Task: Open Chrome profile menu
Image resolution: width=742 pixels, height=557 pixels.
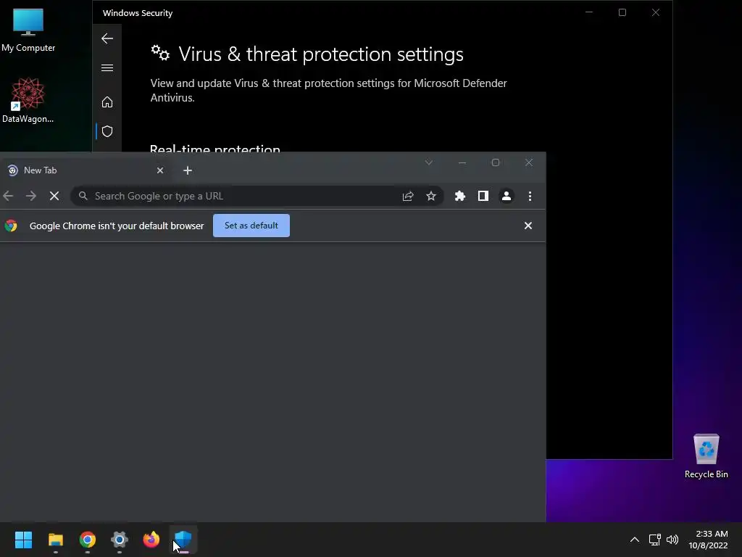Action: point(507,196)
